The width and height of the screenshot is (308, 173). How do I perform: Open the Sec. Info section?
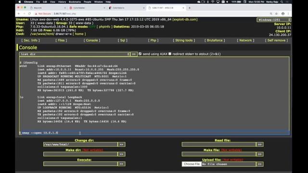[30, 40]
